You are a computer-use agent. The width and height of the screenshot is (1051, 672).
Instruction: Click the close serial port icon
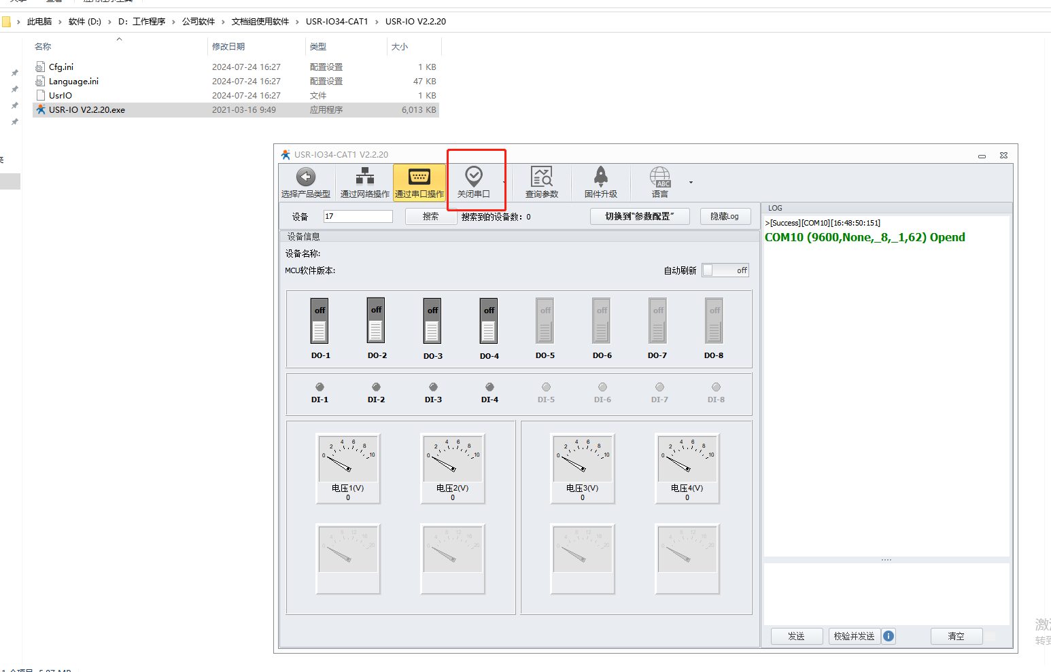474,177
